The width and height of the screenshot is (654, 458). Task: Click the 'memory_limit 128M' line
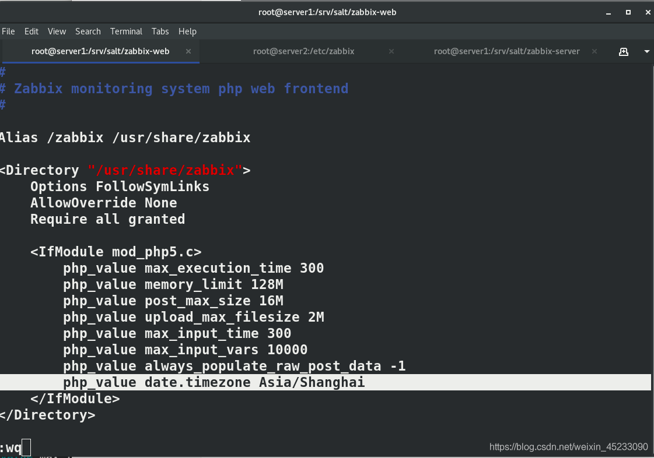[x=173, y=284]
